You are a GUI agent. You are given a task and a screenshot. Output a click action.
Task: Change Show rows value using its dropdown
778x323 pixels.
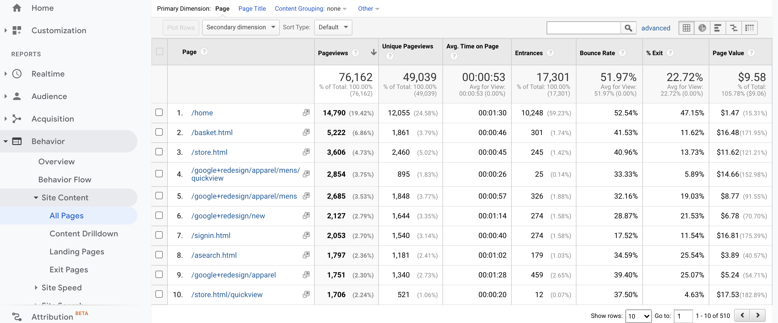coord(638,316)
